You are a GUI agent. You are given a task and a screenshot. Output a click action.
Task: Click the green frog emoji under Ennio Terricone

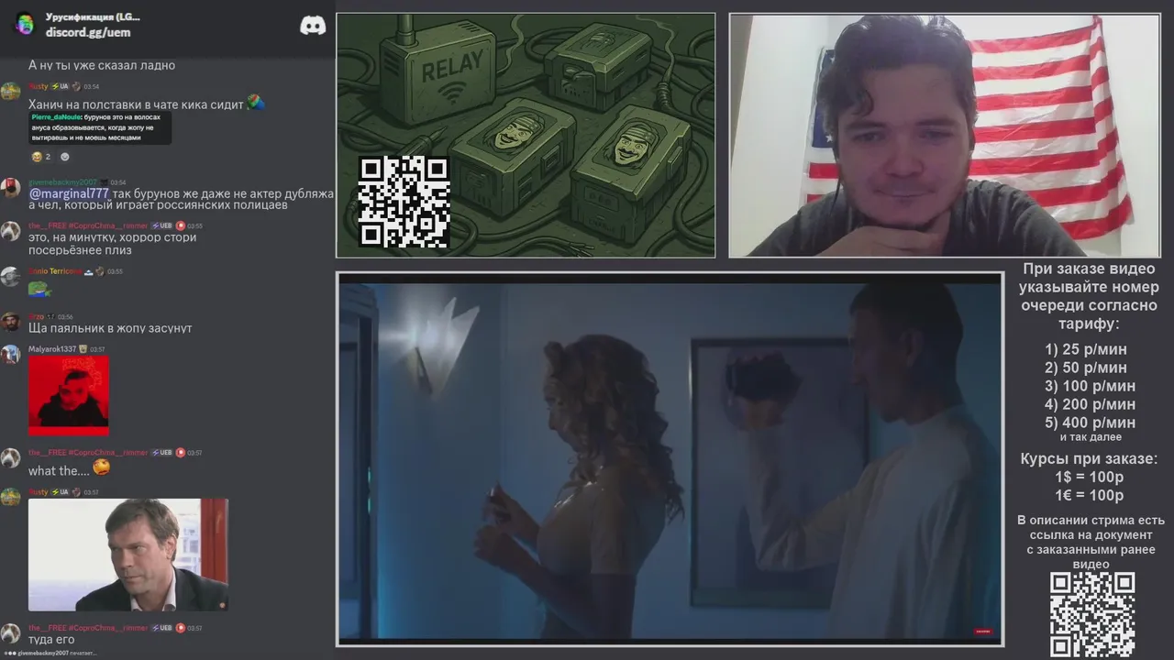39,289
